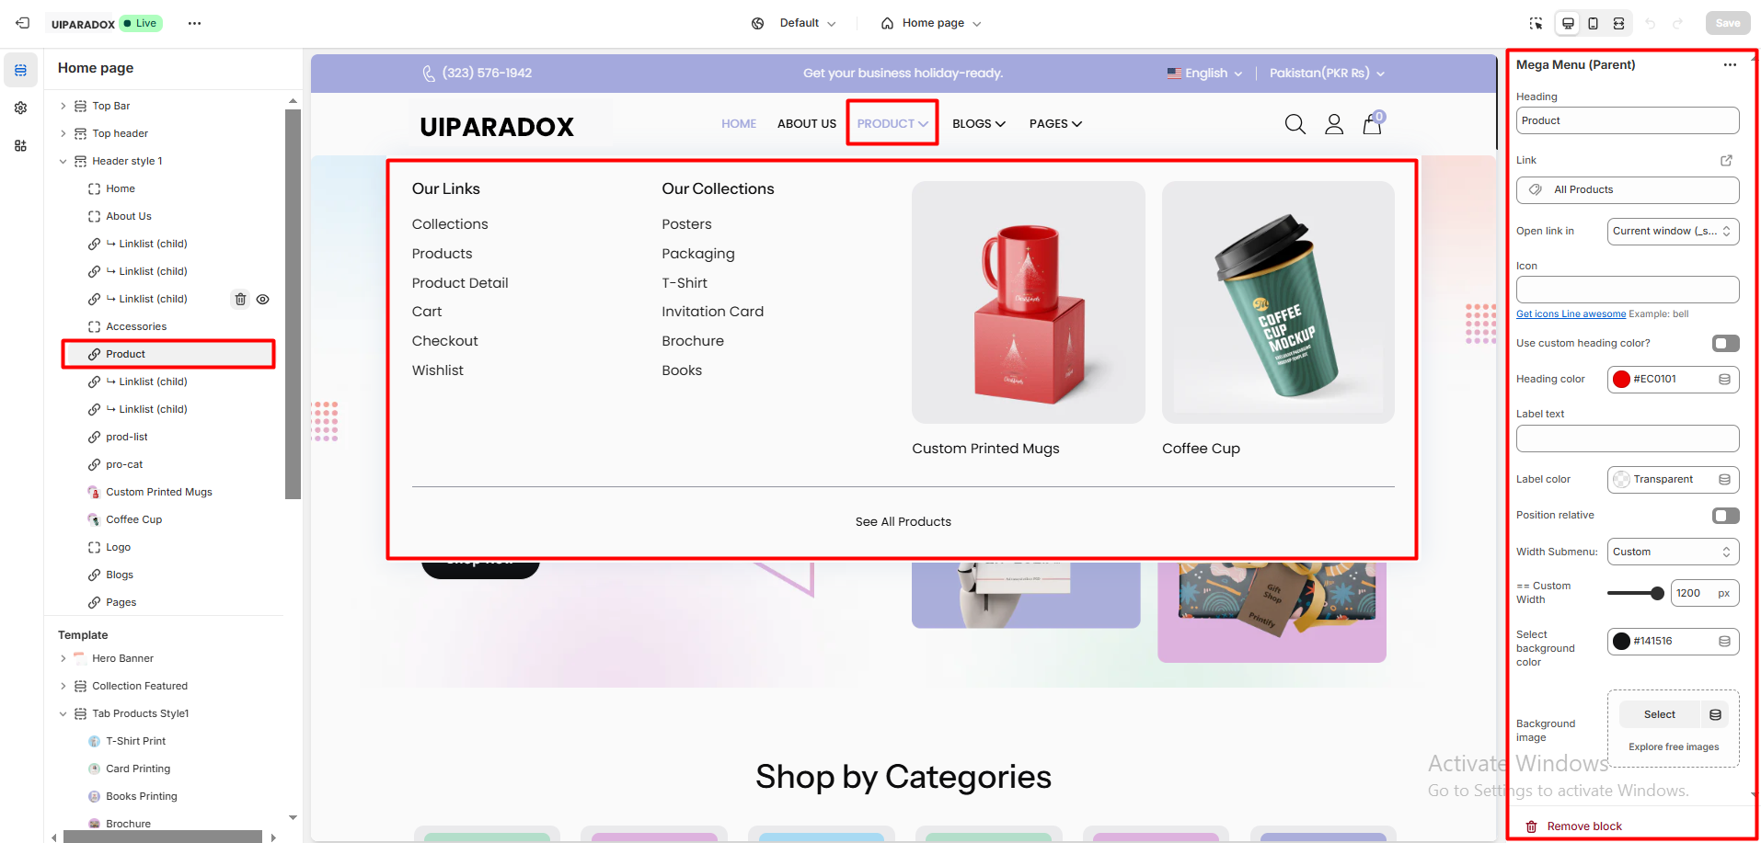This screenshot has height=843, width=1761.
Task: Select the Accessories block in sidebar
Action: pyautogui.click(x=135, y=326)
